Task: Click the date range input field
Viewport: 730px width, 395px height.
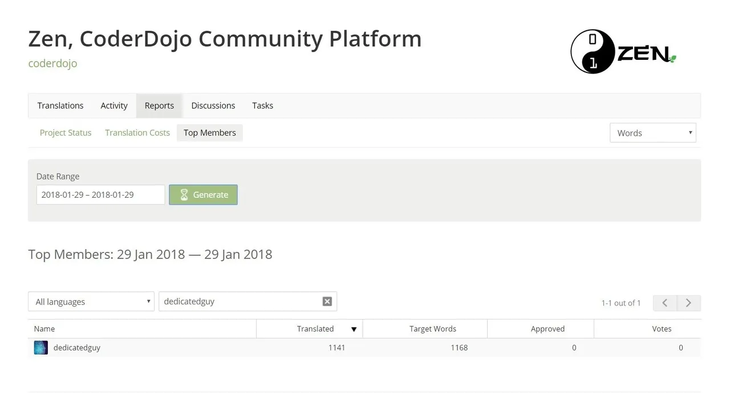Action: [101, 194]
